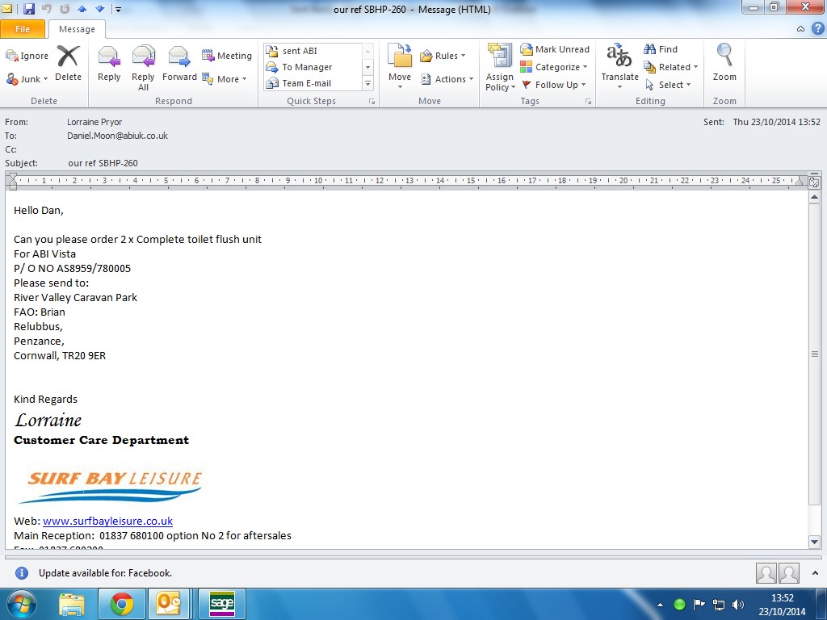The height and width of the screenshot is (620, 827).
Task: Open Windows Explorer from the taskbar
Action: [x=72, y=605]
